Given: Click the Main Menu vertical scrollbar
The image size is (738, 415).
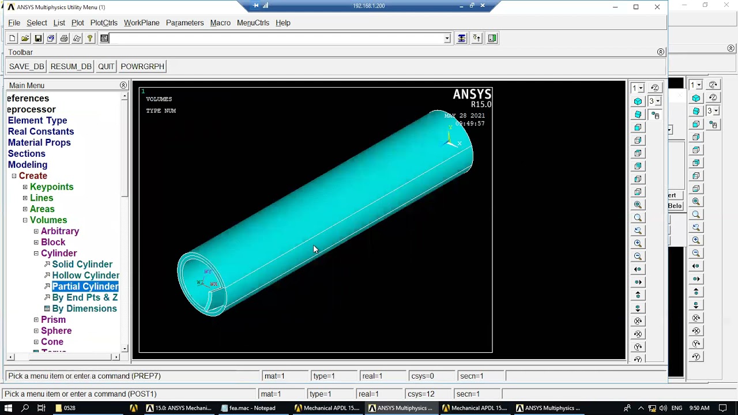Looking at the screenshot, I should [x=125, y=222].
